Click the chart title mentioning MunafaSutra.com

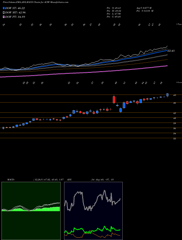click(36, 2)
